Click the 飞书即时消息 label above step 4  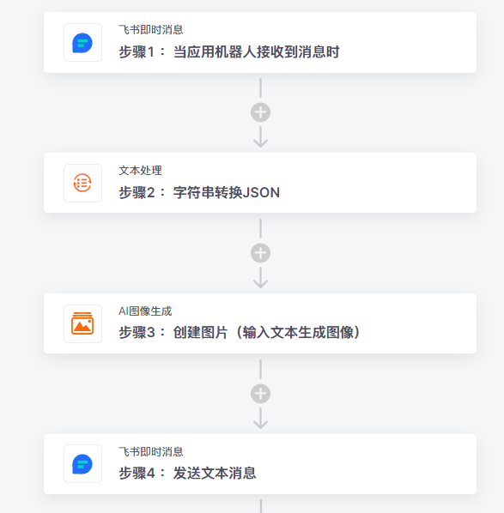pos(150,452)
